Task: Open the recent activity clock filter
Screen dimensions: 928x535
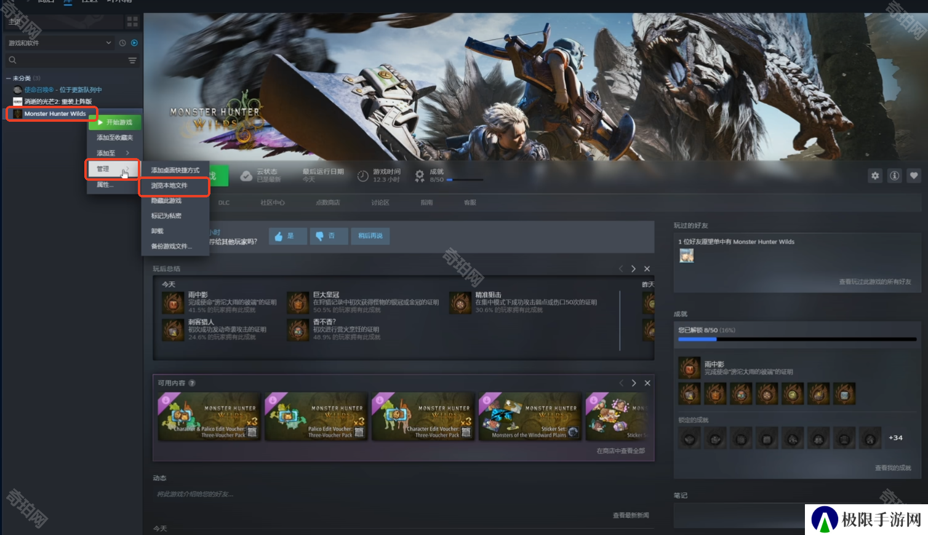Action: (x=122, y=43)
